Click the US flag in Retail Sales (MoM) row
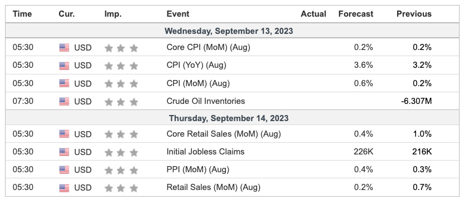This screenshot has width=464, height=200. click(64, 188)
